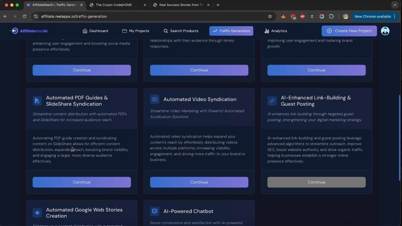
Task: Reload the current page
Action: tap(24, 16)
